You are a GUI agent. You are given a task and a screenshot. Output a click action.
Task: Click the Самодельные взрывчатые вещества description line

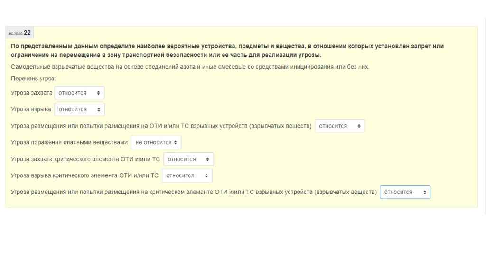coord(190,67)
